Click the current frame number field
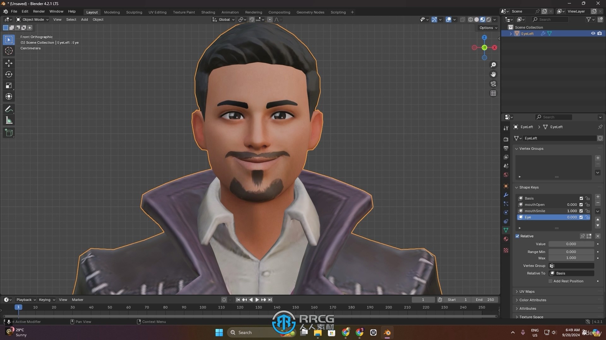The height and width of the screenshot is (340, 606). click(423, 300)
